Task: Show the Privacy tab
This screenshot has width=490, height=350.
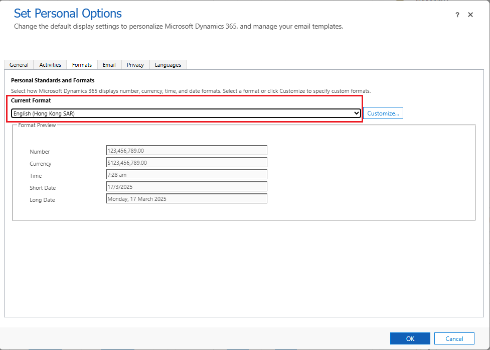Action: 135,65
